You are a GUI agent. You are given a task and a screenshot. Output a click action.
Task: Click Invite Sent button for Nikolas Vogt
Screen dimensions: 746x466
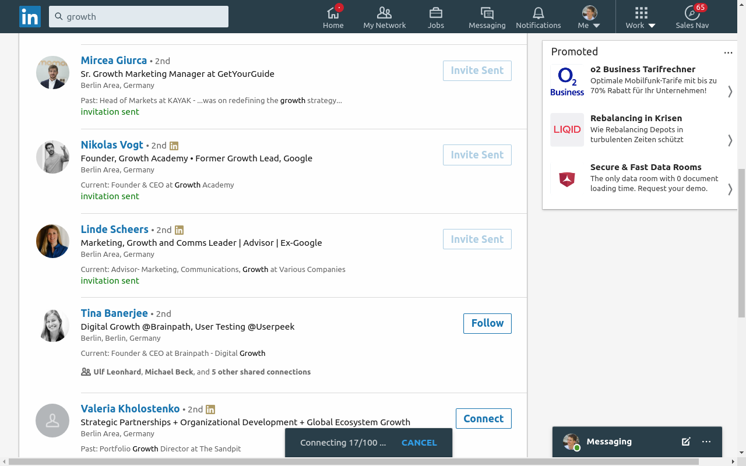(477, 155)
